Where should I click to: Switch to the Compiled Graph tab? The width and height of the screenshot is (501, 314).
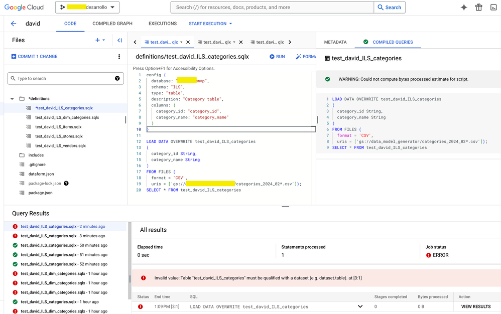pos(112,24)
